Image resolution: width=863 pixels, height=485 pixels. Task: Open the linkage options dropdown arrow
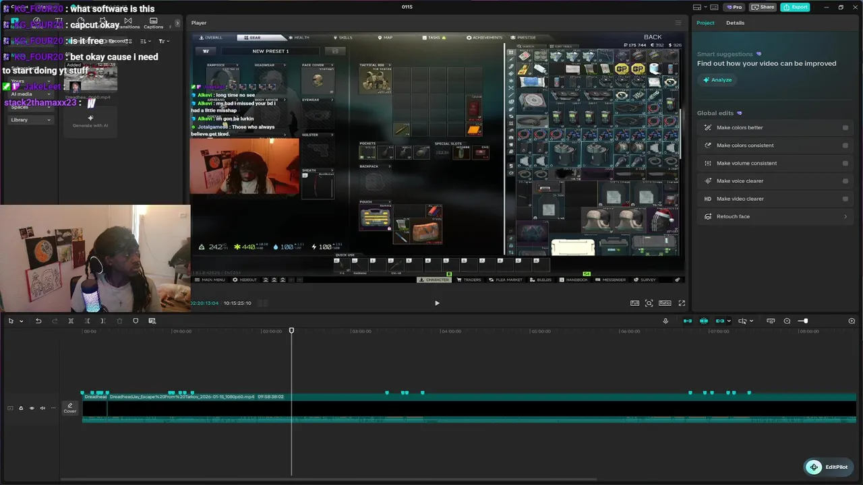(x=729, y=321)
